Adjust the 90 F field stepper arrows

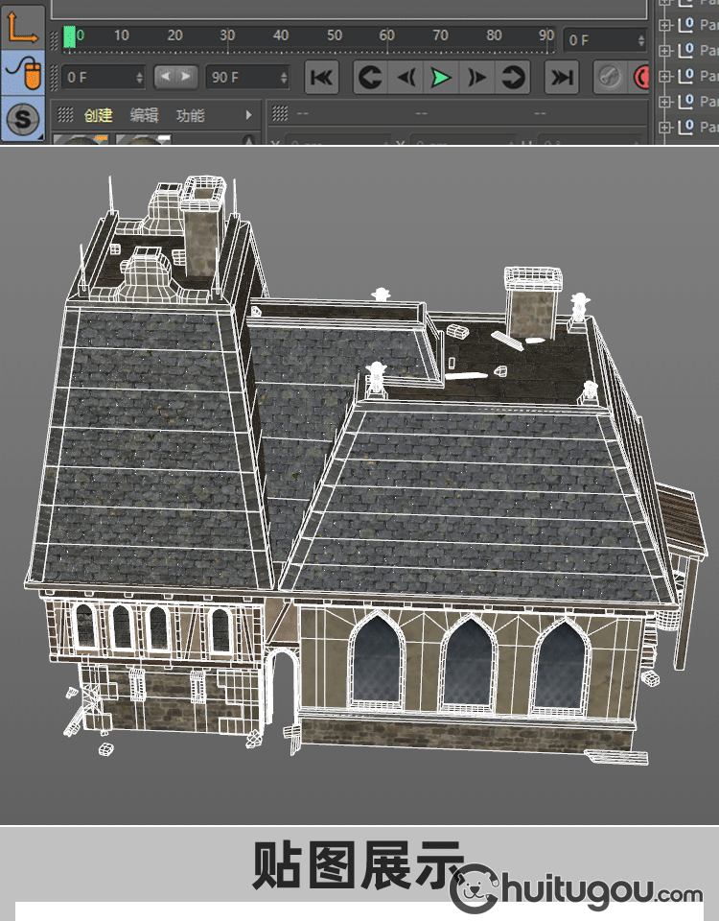284,77
